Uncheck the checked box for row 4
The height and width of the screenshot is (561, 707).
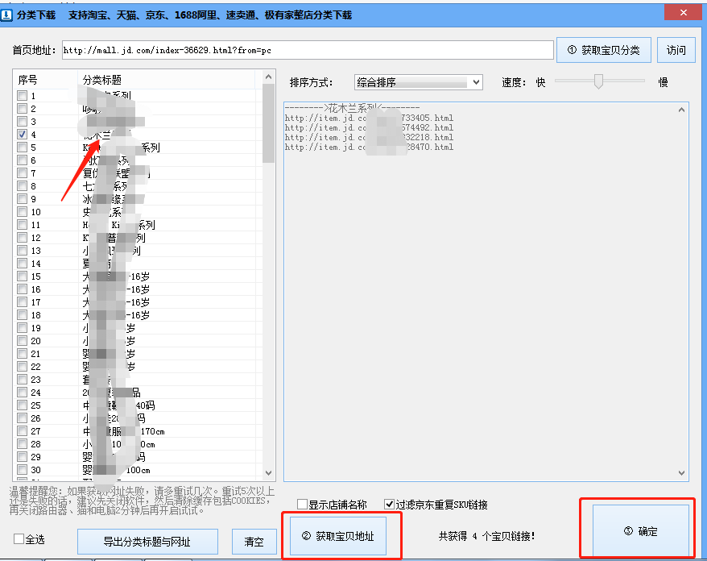coord(22,135)
